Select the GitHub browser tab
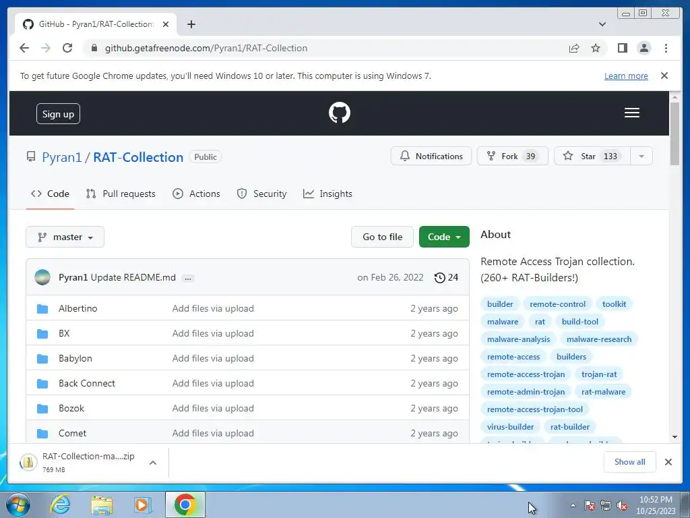This screenshot has width=690, height=518. pyautogui.click(x=96, y=24)
